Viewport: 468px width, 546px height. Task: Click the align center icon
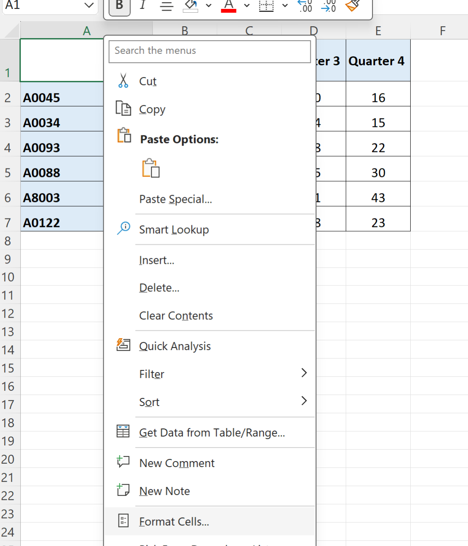point(166,6)
